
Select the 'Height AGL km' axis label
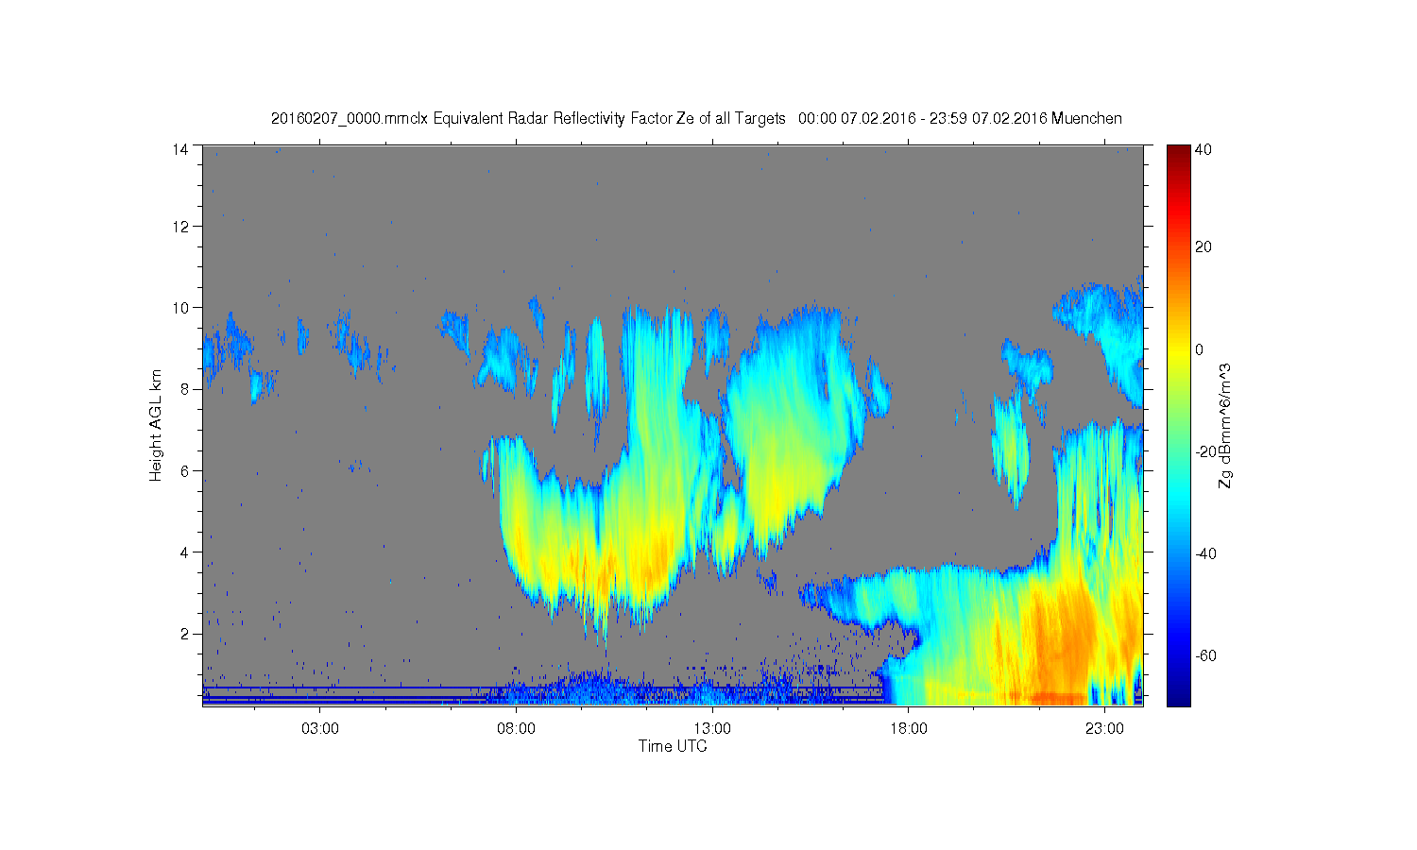[156, 425]
